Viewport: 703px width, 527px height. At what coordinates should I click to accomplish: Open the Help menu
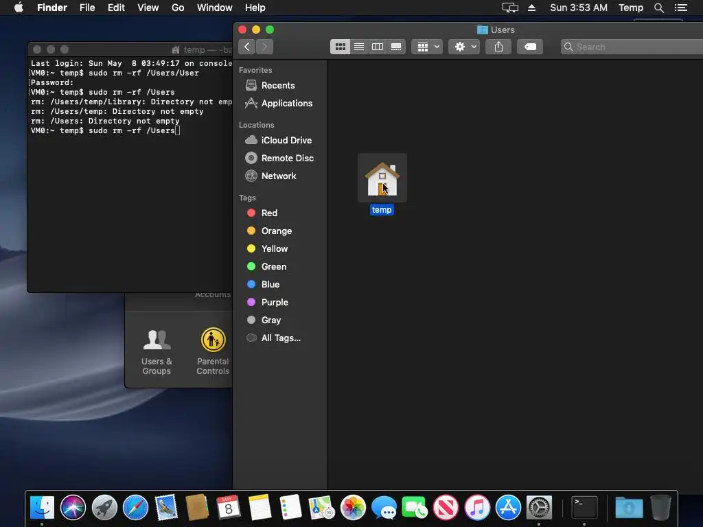pos(255,8)
